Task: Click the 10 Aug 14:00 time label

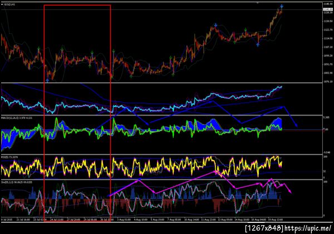Action: pos(191,220)
